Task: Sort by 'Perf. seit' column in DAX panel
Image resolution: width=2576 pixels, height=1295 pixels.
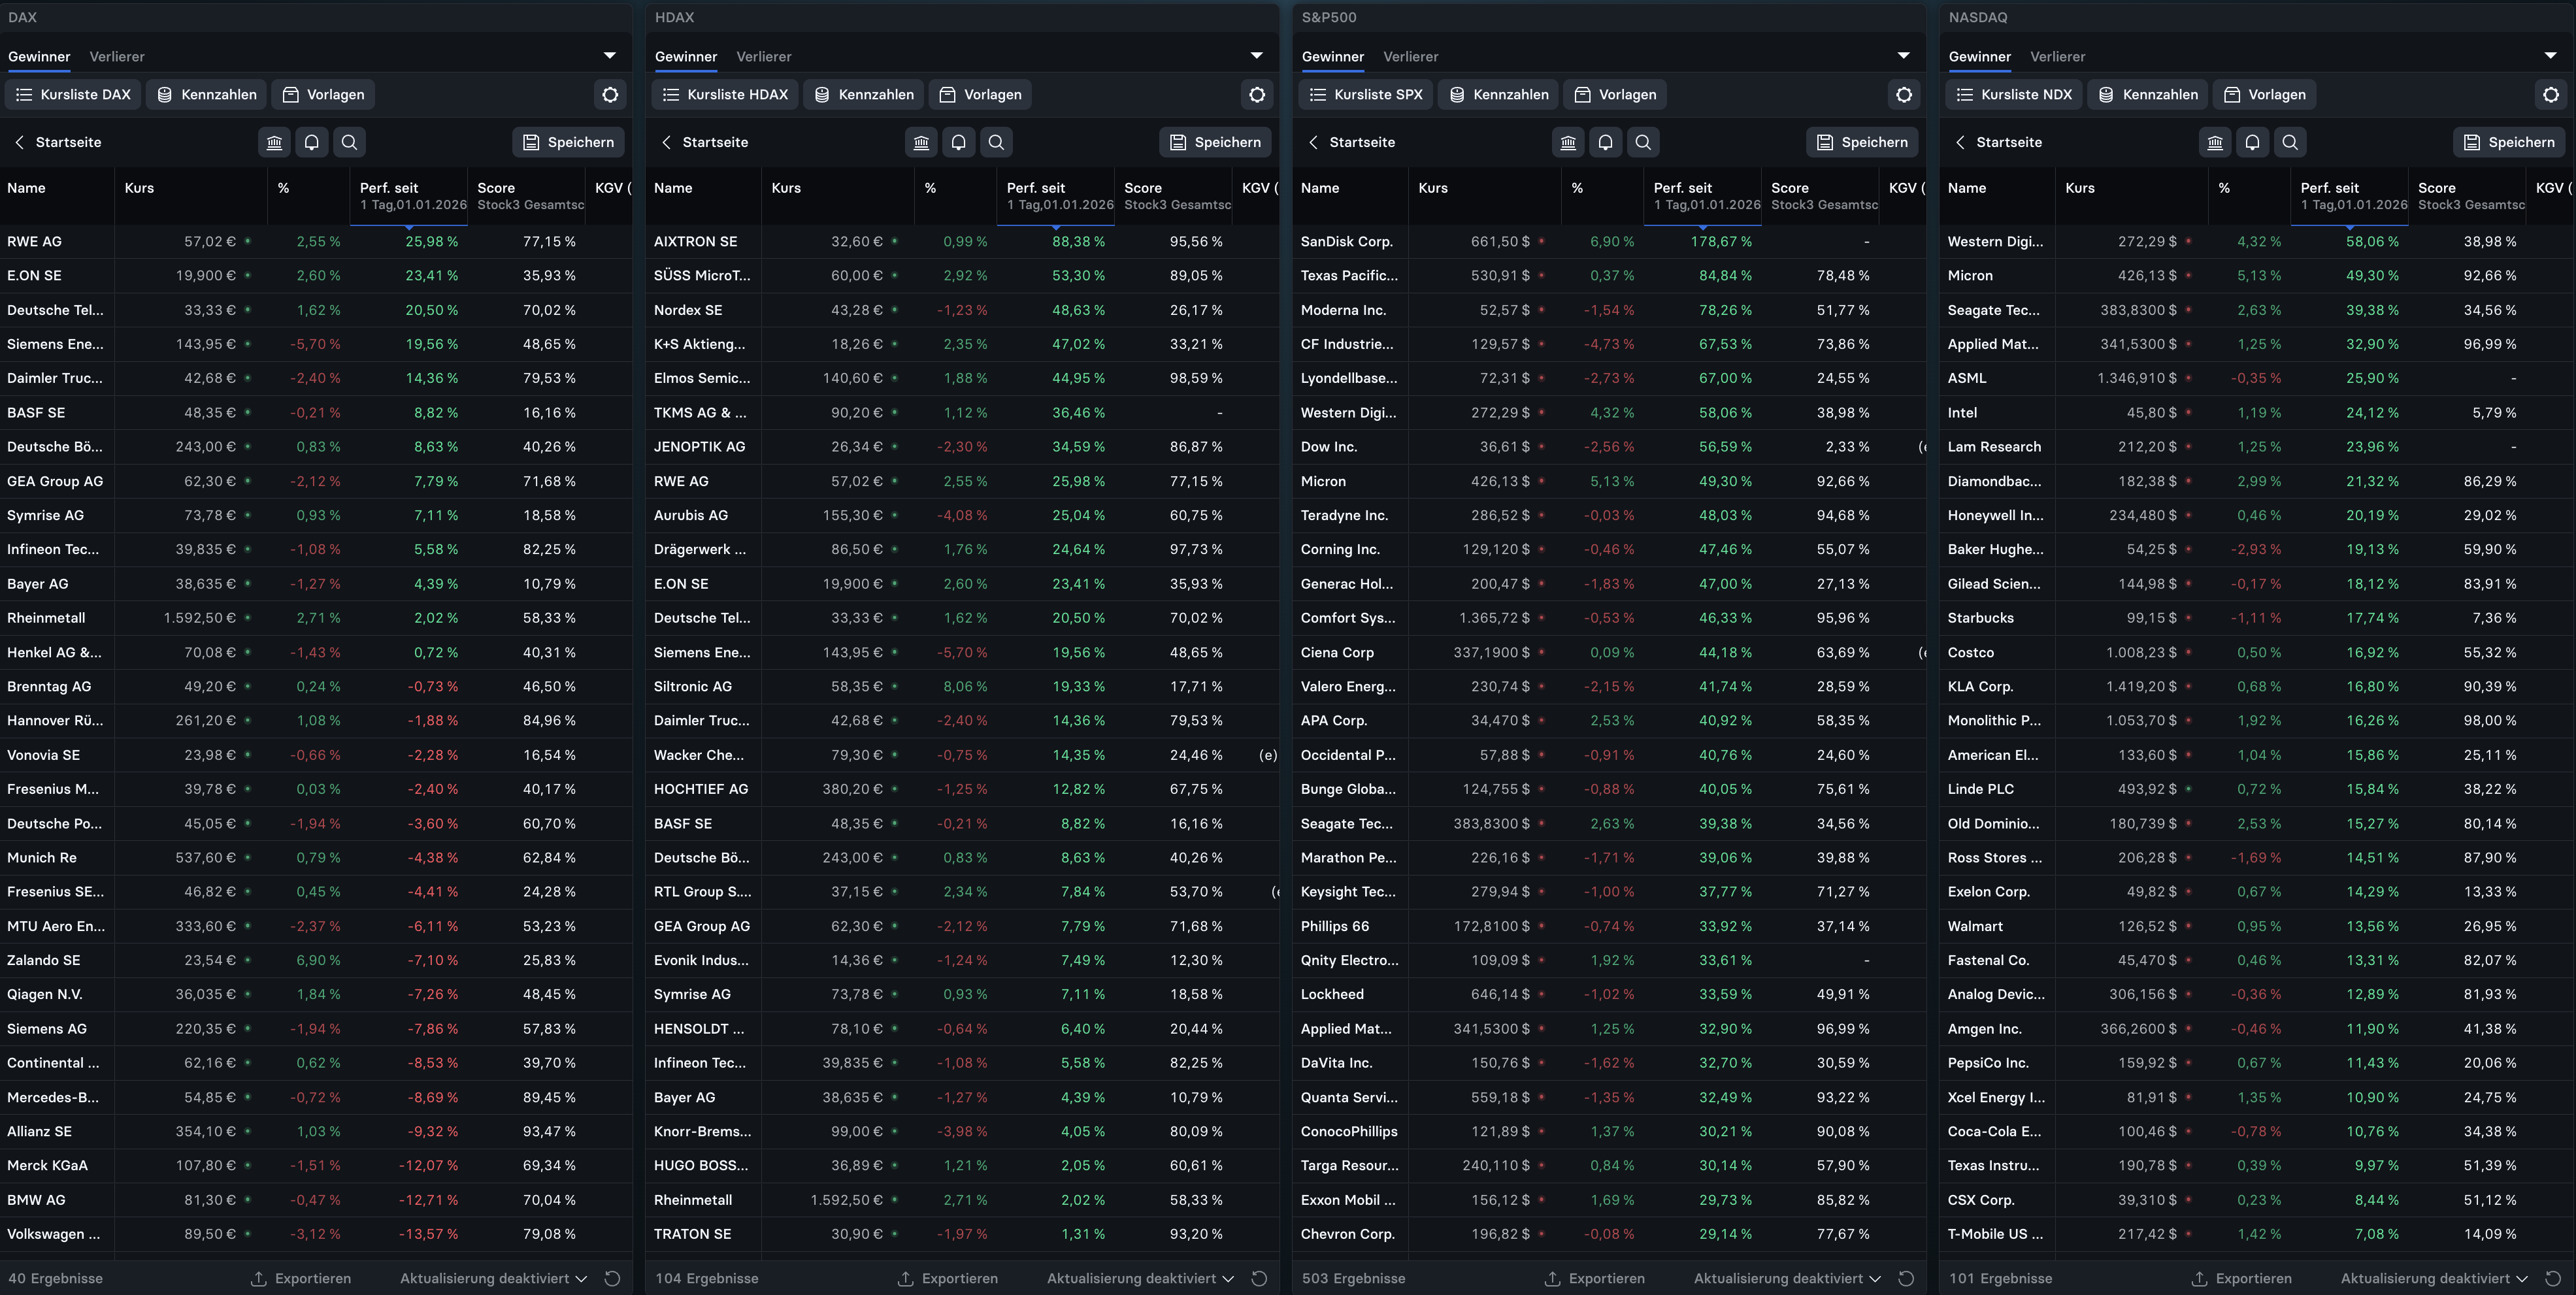Action: click(389, 188)
